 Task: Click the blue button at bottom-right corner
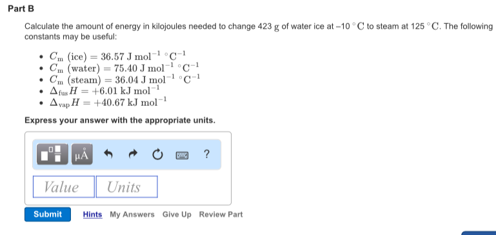pyautogui.click(x=479, y=233)
